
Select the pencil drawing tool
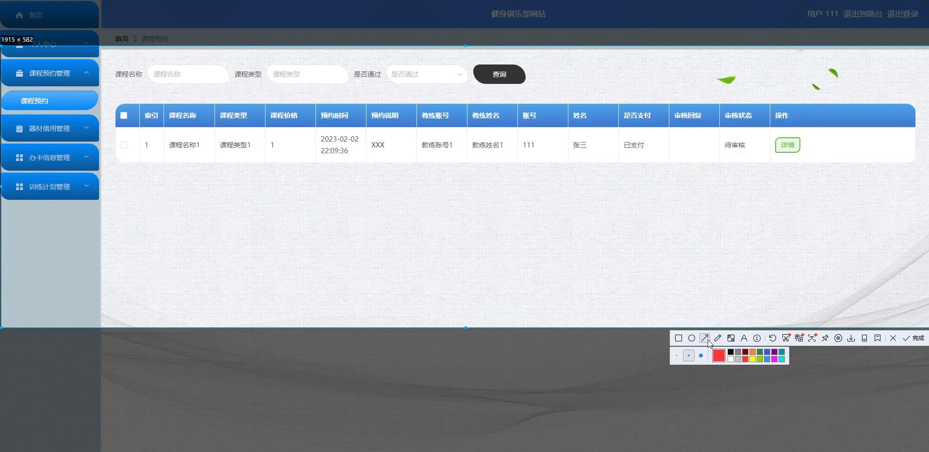(x=718, y=338)
